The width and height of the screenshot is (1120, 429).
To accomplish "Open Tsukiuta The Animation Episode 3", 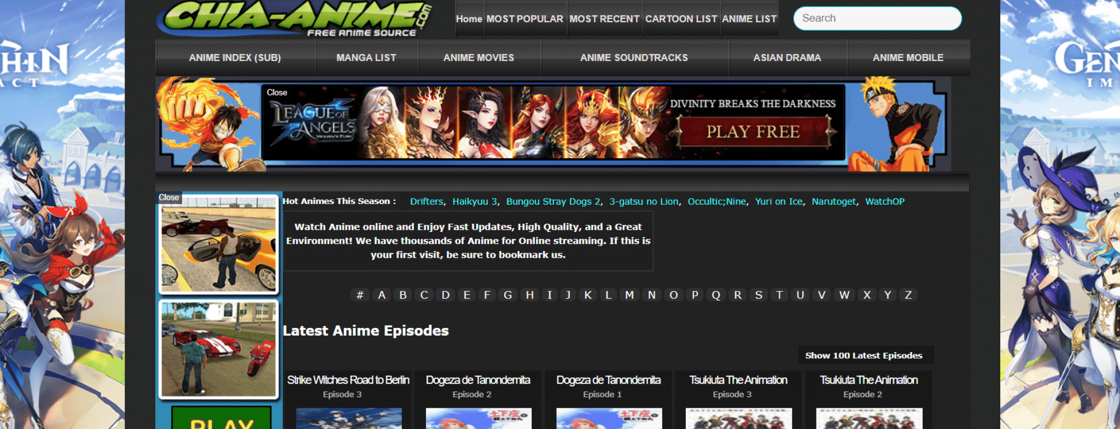I will (x=738, y=380).
